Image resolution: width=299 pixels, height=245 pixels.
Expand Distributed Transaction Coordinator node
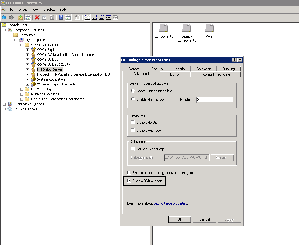22,99
